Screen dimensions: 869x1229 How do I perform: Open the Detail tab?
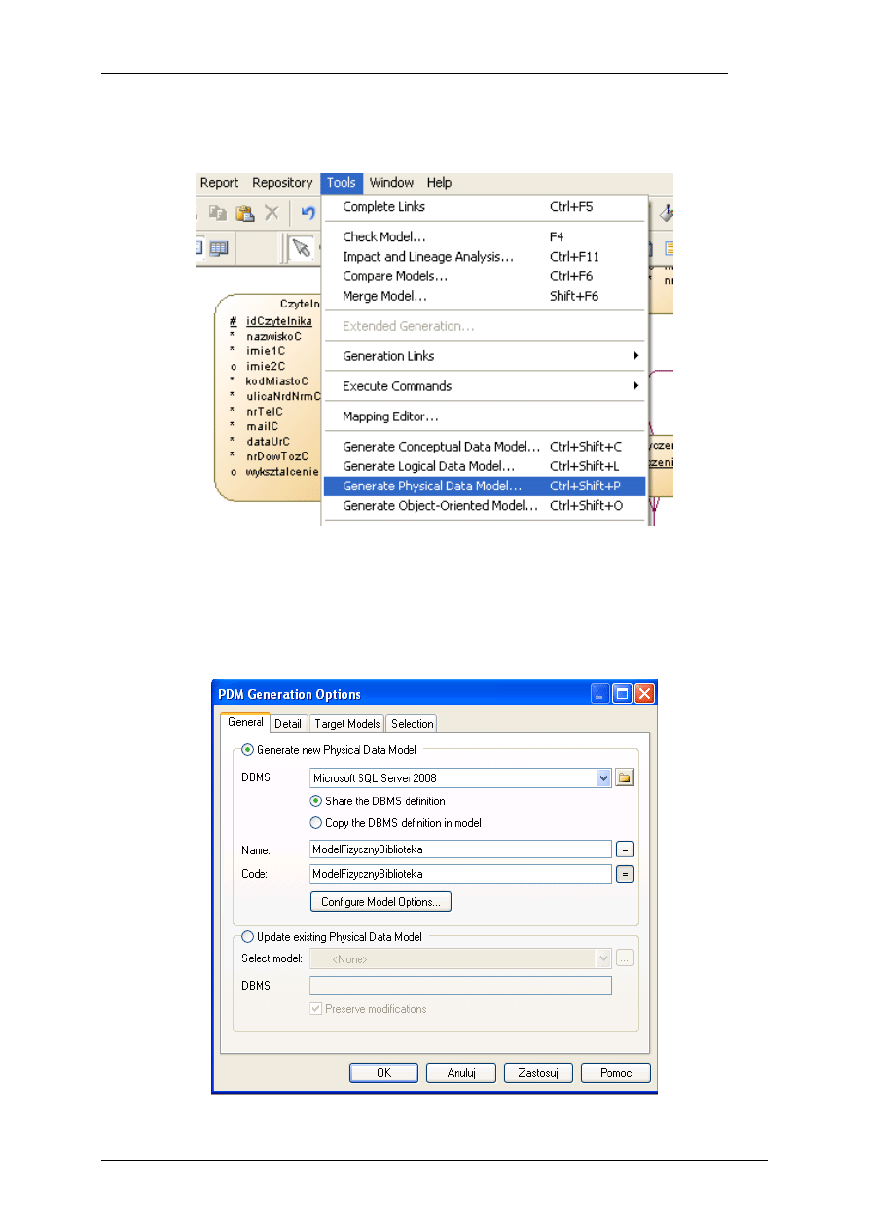click(287, 724)
